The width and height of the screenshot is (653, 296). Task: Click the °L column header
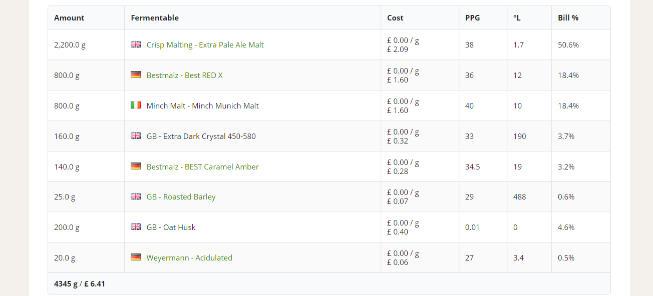(x=517, y=17)
